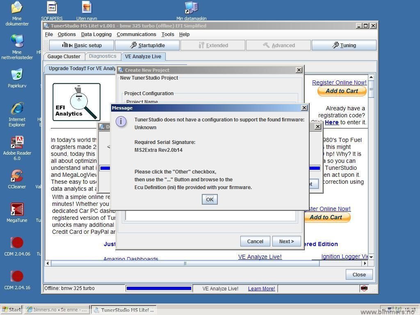Click the horizontal scrollbar in upgrade panel
This screenshot has width=420, height=315.
click(x=185, y=263)
